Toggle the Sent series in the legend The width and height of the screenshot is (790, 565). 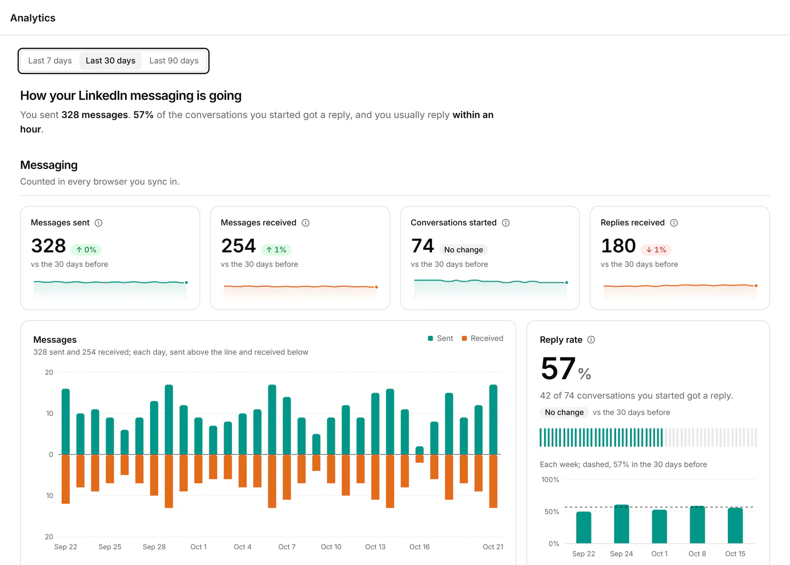[x=440, y=338]
